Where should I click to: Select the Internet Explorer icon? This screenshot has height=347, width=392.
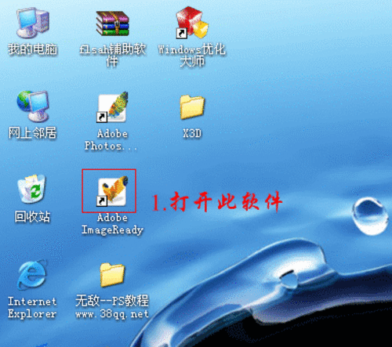(x=32, y=275)
